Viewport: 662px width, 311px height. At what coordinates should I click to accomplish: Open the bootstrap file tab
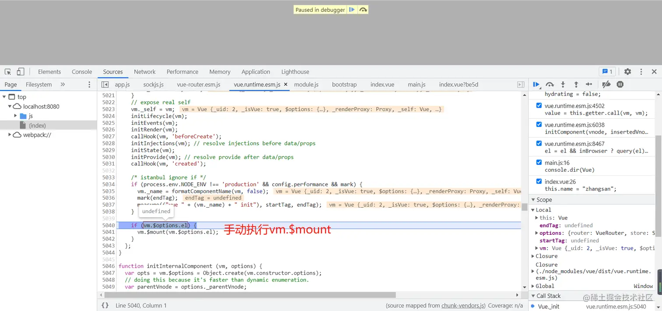pyautogui.click(x=344, y=85)
